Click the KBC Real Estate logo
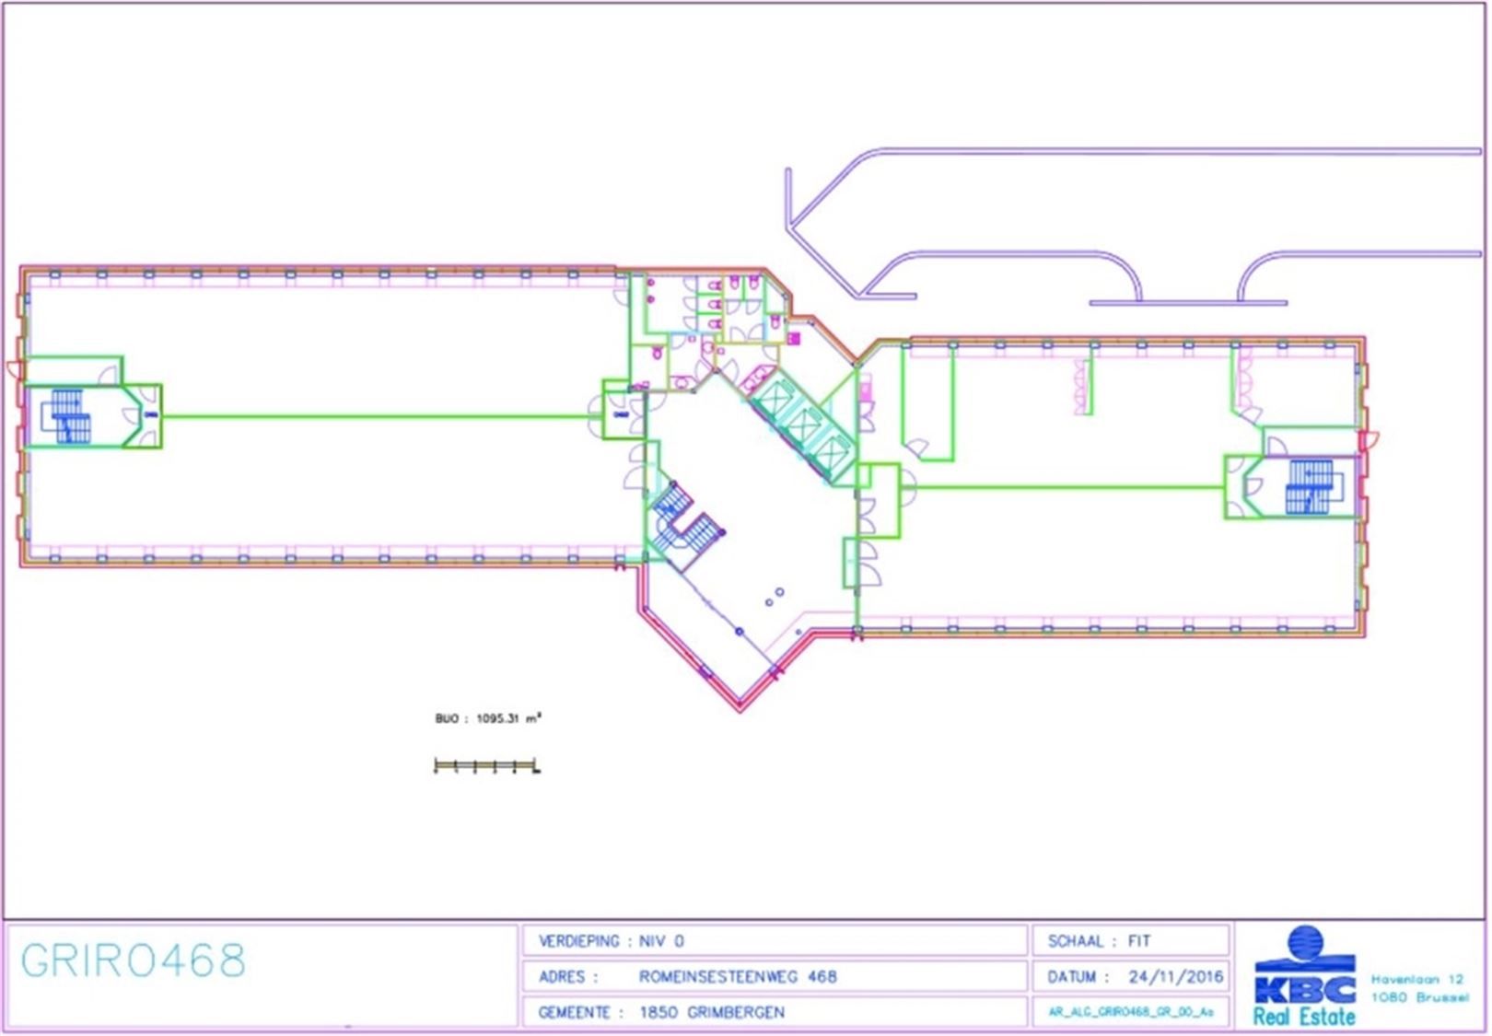1492x1036 pixels. 1303,976
